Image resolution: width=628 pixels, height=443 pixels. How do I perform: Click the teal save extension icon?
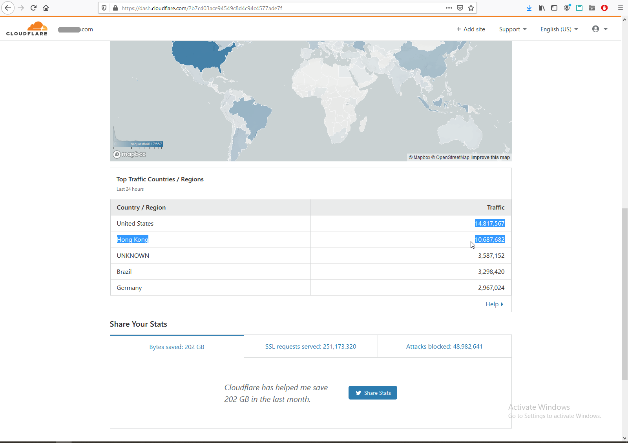[579, 8]
